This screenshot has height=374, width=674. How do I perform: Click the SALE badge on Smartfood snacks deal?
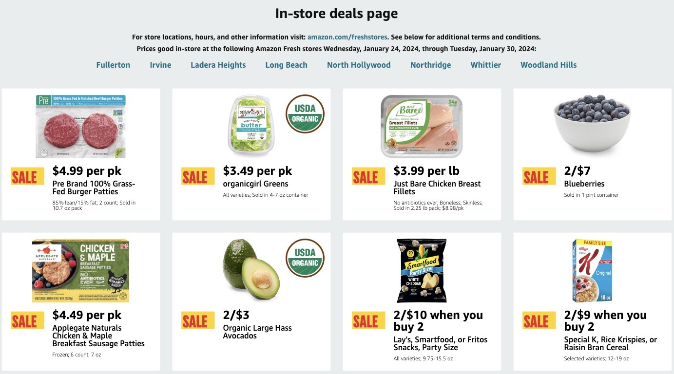click(368, 320)
